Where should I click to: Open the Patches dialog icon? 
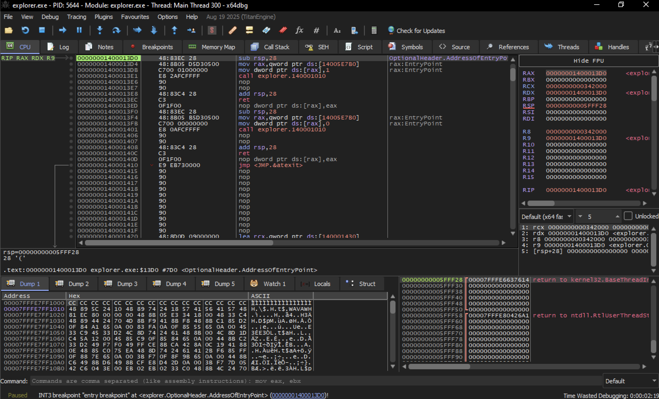[233, 30]
